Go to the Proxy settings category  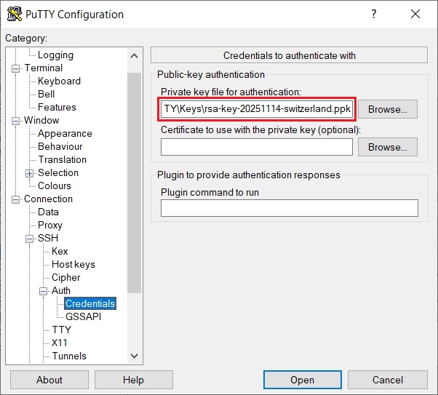(50, 225)
